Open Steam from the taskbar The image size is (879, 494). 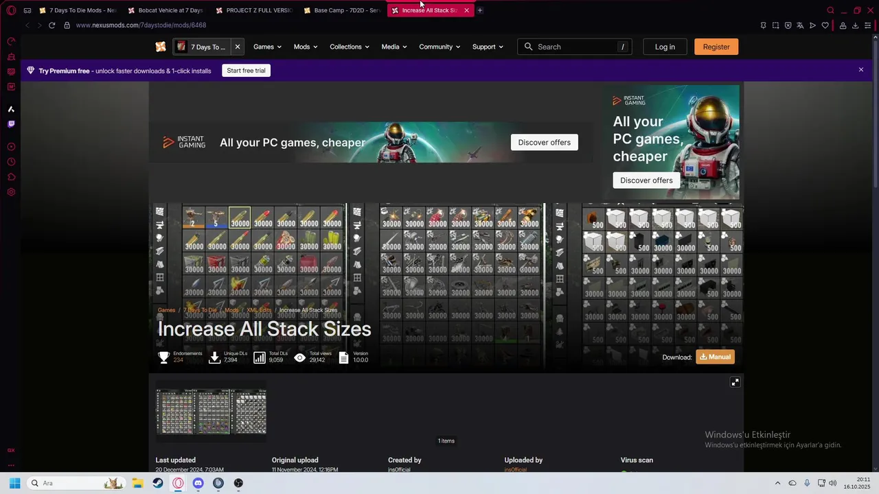[x=158, y=483]
